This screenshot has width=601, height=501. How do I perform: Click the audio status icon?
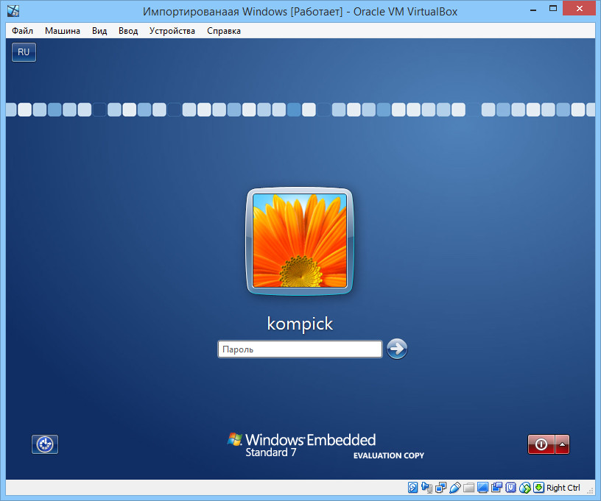coord(426,488)
